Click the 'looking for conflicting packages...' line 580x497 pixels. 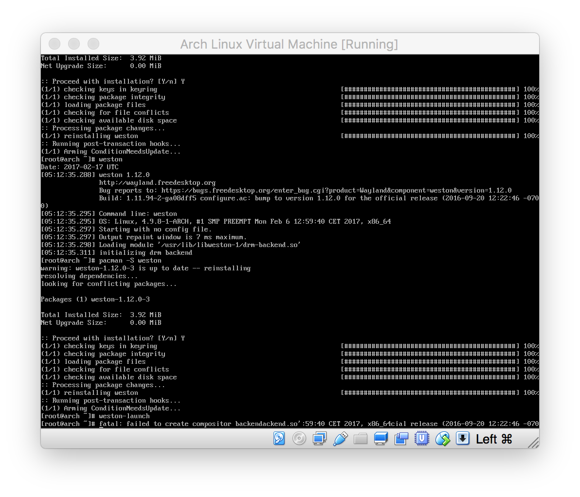109,283
